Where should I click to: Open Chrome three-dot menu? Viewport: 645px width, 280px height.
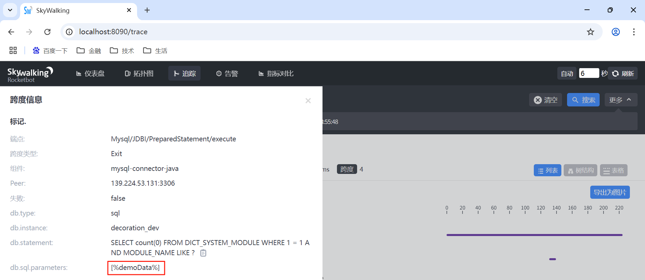coord(634,32)
